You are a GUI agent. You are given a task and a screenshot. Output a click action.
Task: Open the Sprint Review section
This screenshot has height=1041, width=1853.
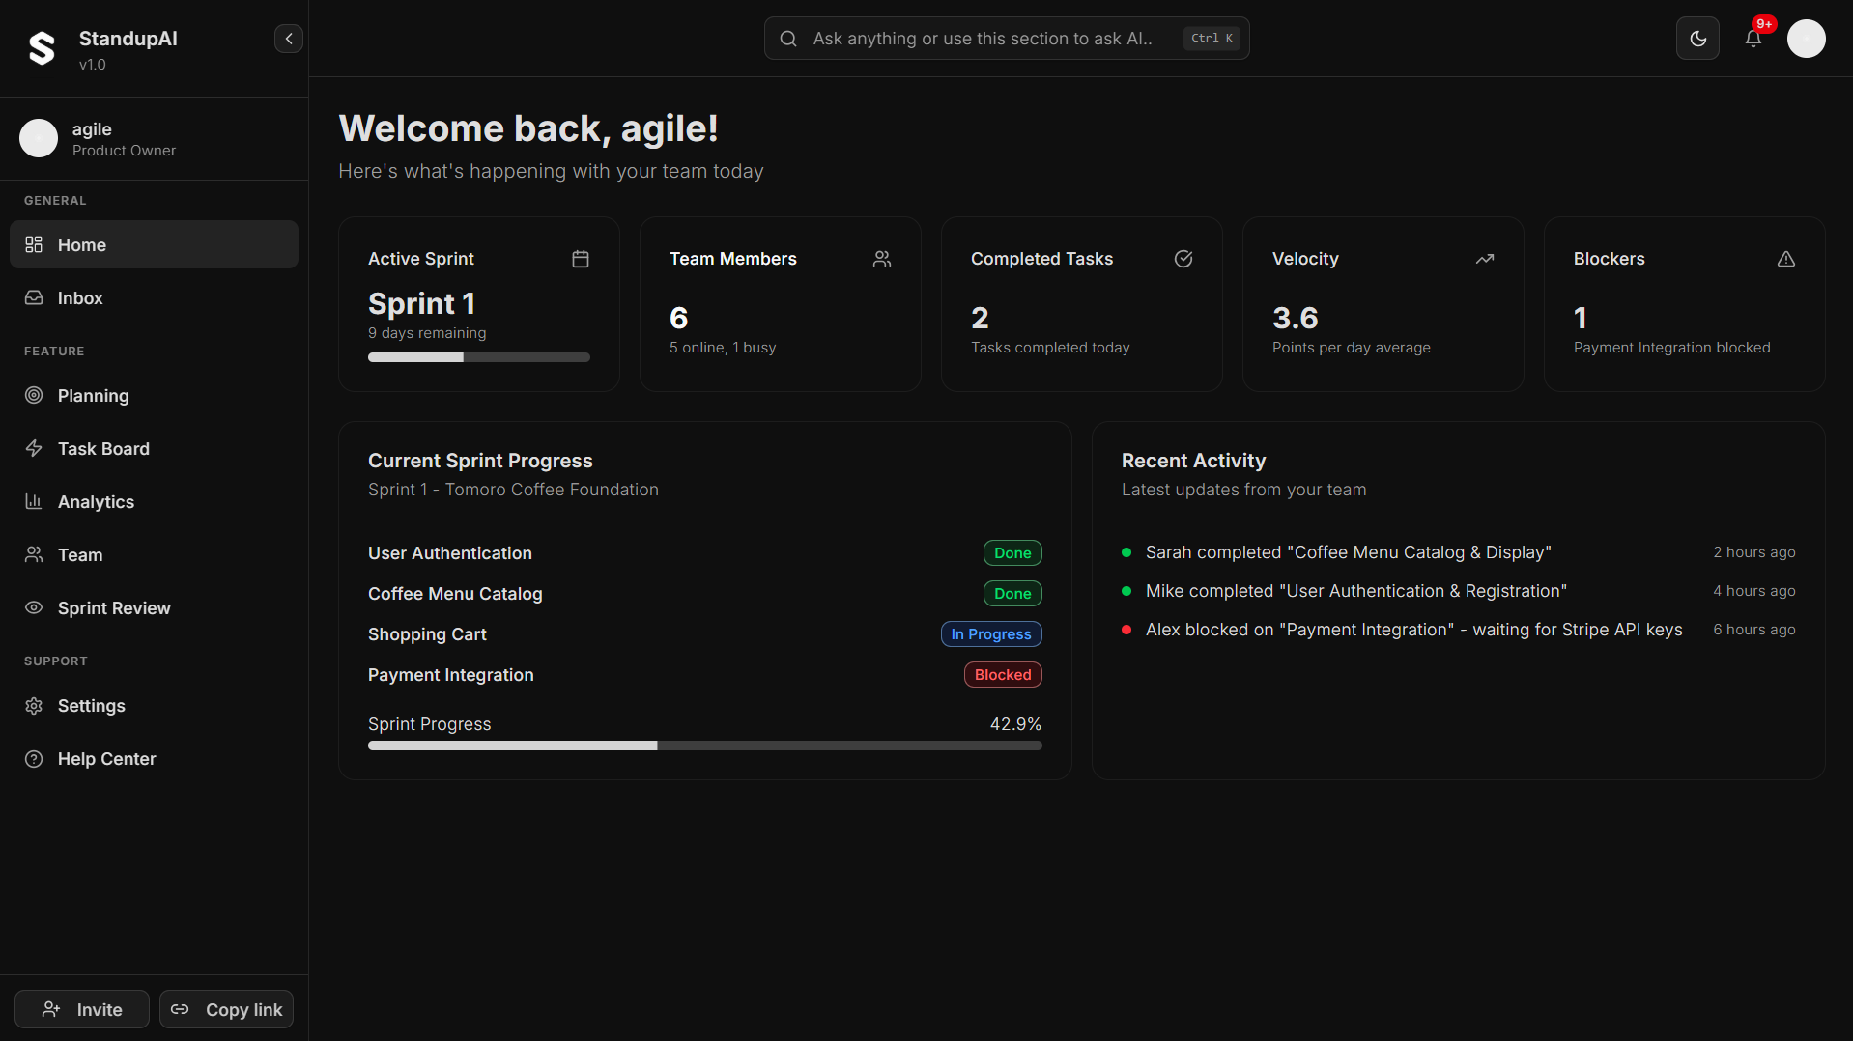(x=113, y=608)
